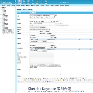93x93 pixels.
Task: Click the editor redo icon
Action: pos(22,78)
